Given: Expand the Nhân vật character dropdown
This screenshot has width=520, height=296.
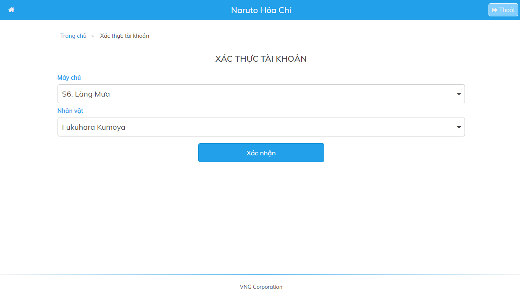Looking at the screenshot, I should coord(261,127).
